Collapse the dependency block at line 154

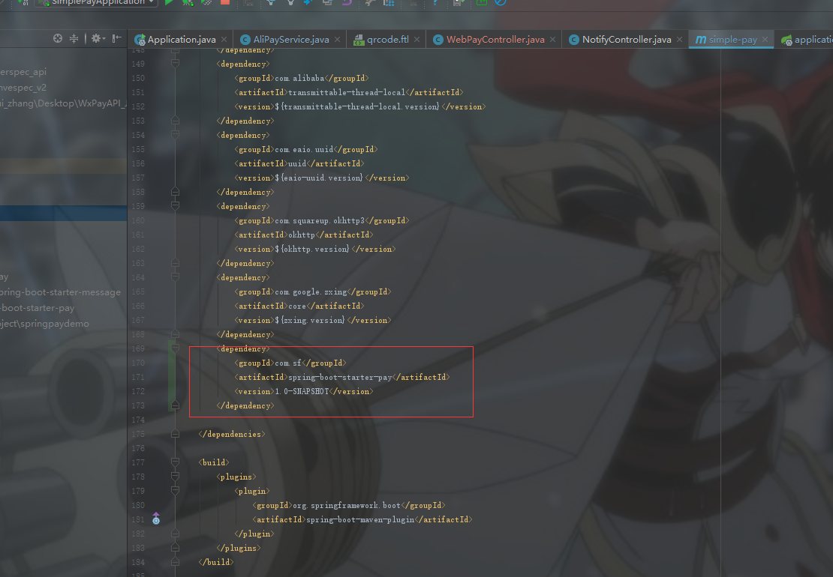[x=175, y=135]
